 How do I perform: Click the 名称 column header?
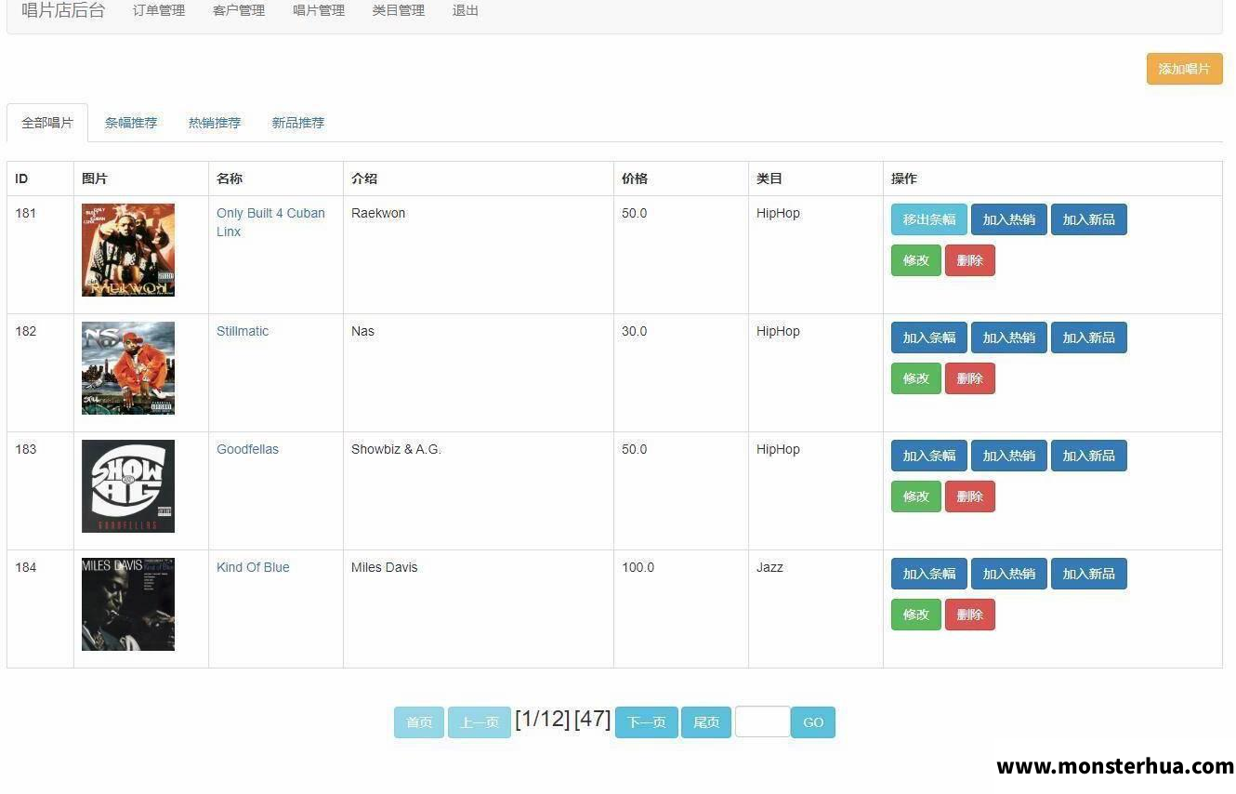point(276,179)
